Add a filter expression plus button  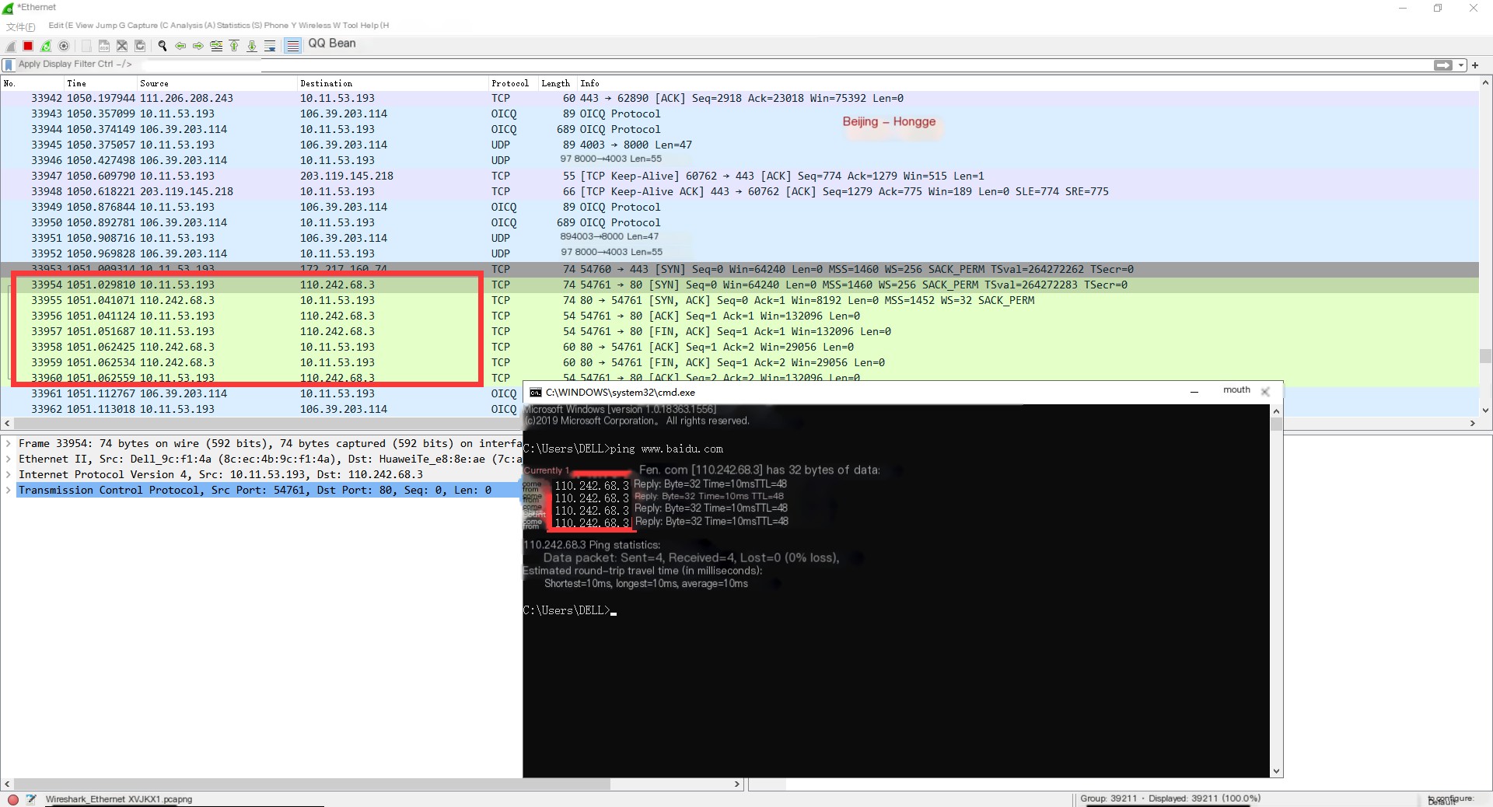point(1475,65)
